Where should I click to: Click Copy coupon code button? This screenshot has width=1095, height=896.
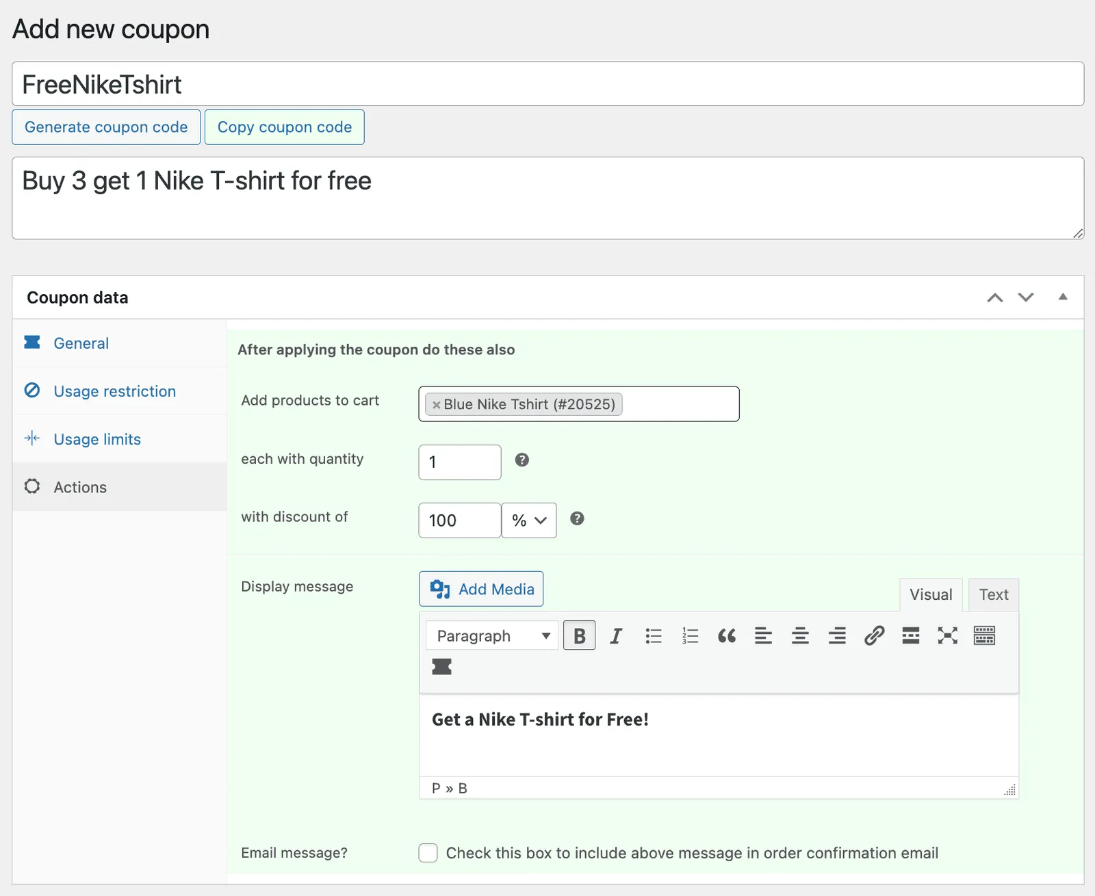285,127
